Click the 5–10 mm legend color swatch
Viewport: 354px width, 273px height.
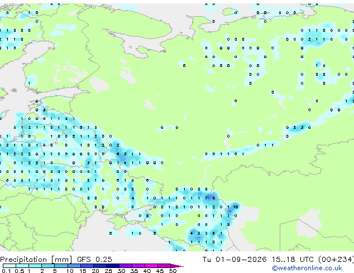[61, 266]
